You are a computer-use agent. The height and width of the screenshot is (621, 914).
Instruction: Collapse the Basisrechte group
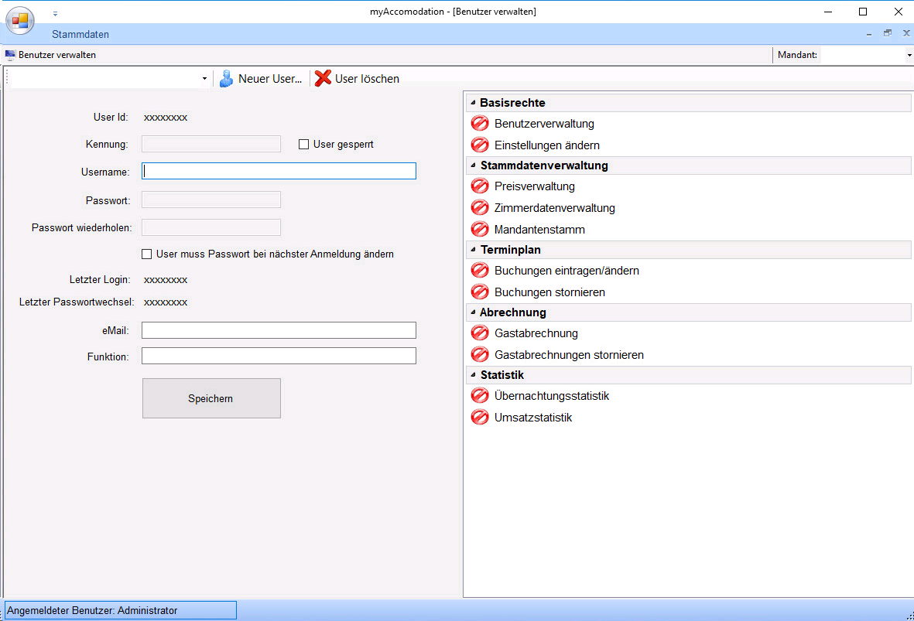(474, 103)
